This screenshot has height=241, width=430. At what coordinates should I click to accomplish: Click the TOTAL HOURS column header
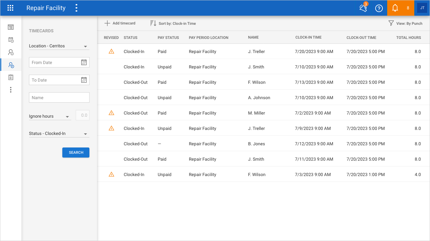click(409, 38)
